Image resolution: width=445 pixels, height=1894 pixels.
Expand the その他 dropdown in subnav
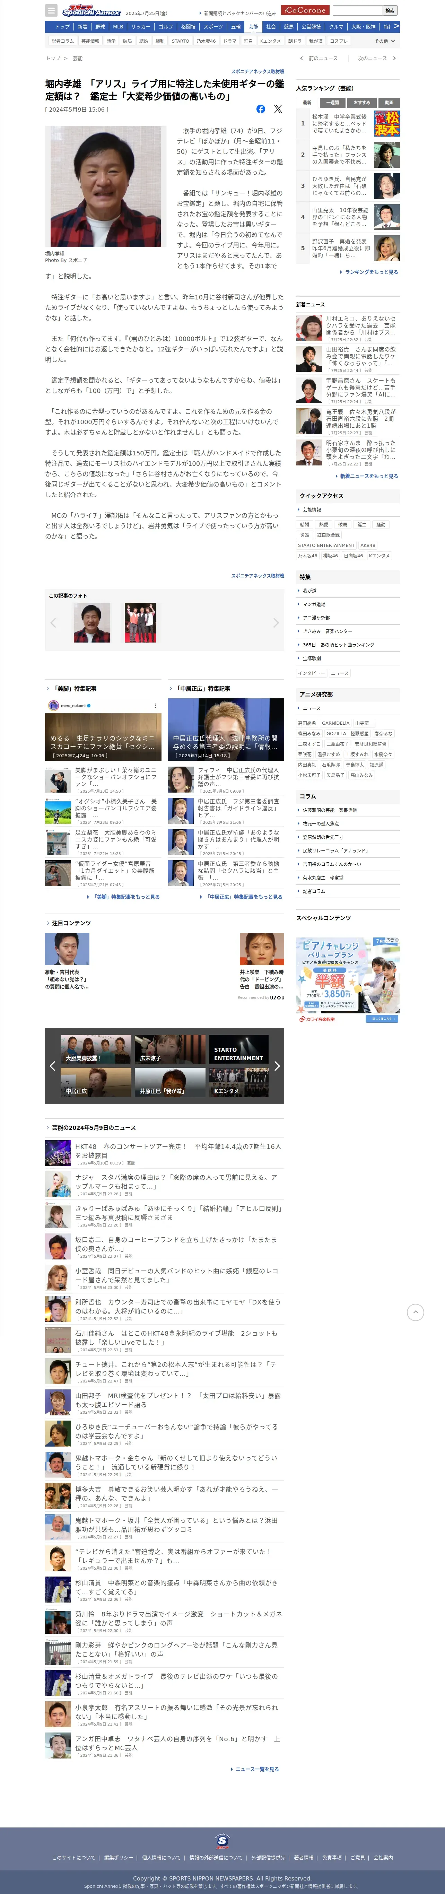(385, 41)
